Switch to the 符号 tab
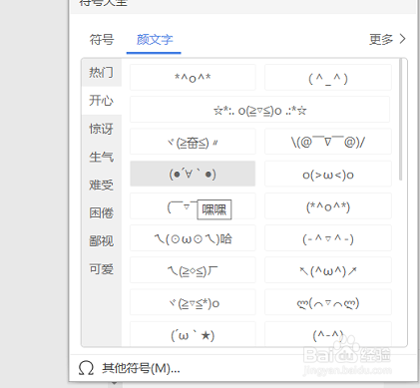Viewport: 420px width, 388px height. 102,40
